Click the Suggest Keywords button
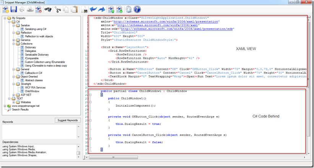The height and width of the screenshot is (168, 314). (x=67, y=120)
